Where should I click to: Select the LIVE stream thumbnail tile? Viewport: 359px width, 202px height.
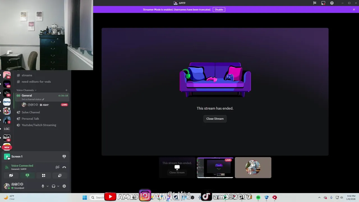pos(215,168)
